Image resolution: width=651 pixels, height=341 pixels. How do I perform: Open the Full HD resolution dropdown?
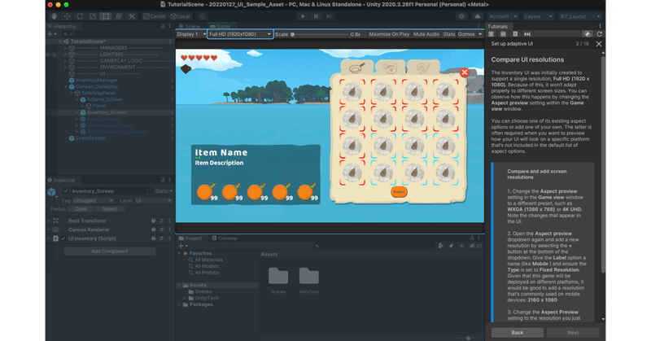pyautogui.click(x=240, y=34)
